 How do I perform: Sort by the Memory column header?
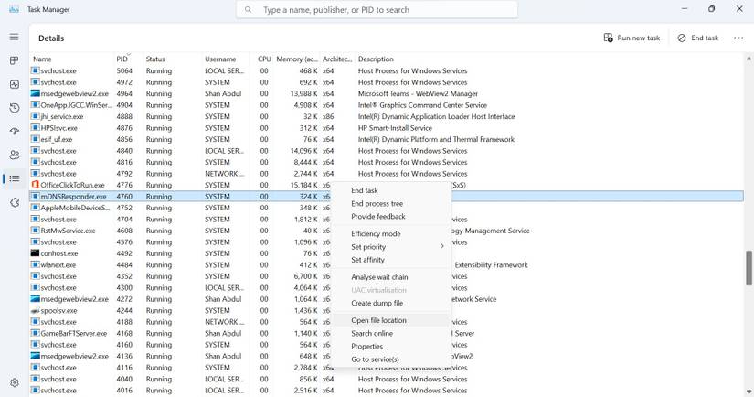click(x=297, y=59)
